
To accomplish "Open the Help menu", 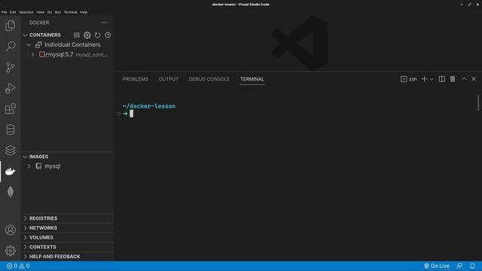I will tap(84, 12).
